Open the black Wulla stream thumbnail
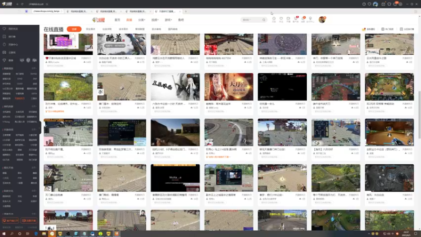Image resolution: width=421 pixels, height=237 pixels. (x=175, y=178)
